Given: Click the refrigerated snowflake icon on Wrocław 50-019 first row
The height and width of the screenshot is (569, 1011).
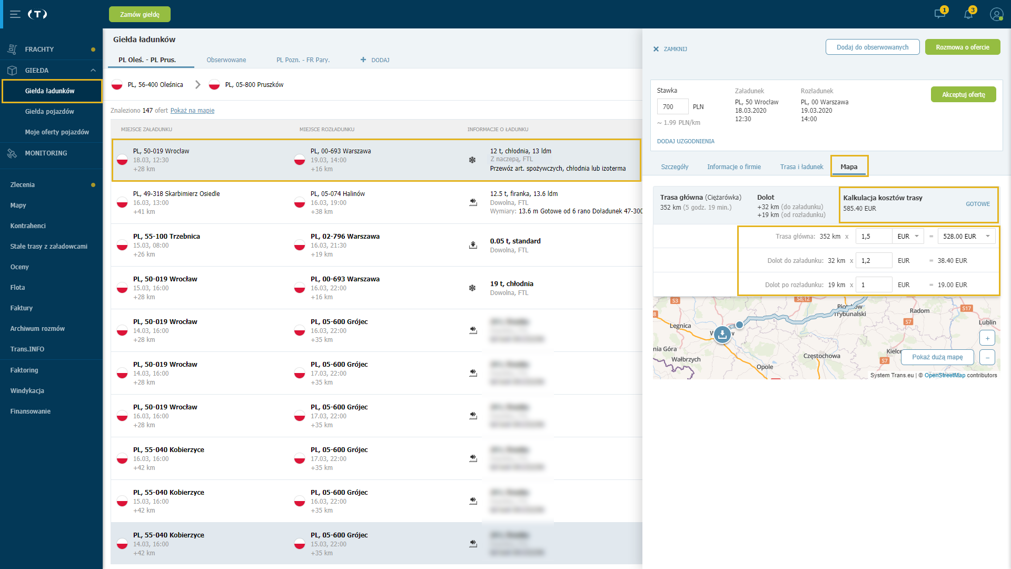Looking at the screenshot, I should tap(472, 160).
